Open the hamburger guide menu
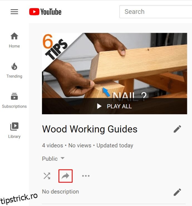Viewport: 192px width, 206px height. (14, 12)
